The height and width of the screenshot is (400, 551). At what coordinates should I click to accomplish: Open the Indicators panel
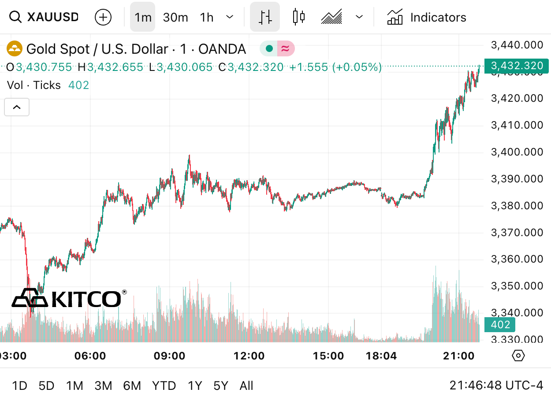point(427,17)
